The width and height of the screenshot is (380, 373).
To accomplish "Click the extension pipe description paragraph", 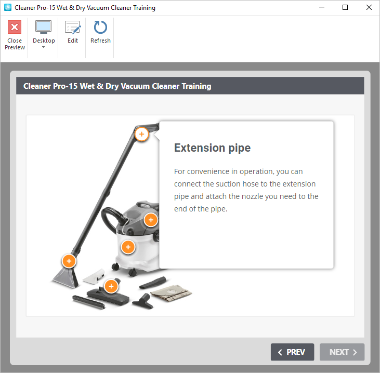I will 246,190.
